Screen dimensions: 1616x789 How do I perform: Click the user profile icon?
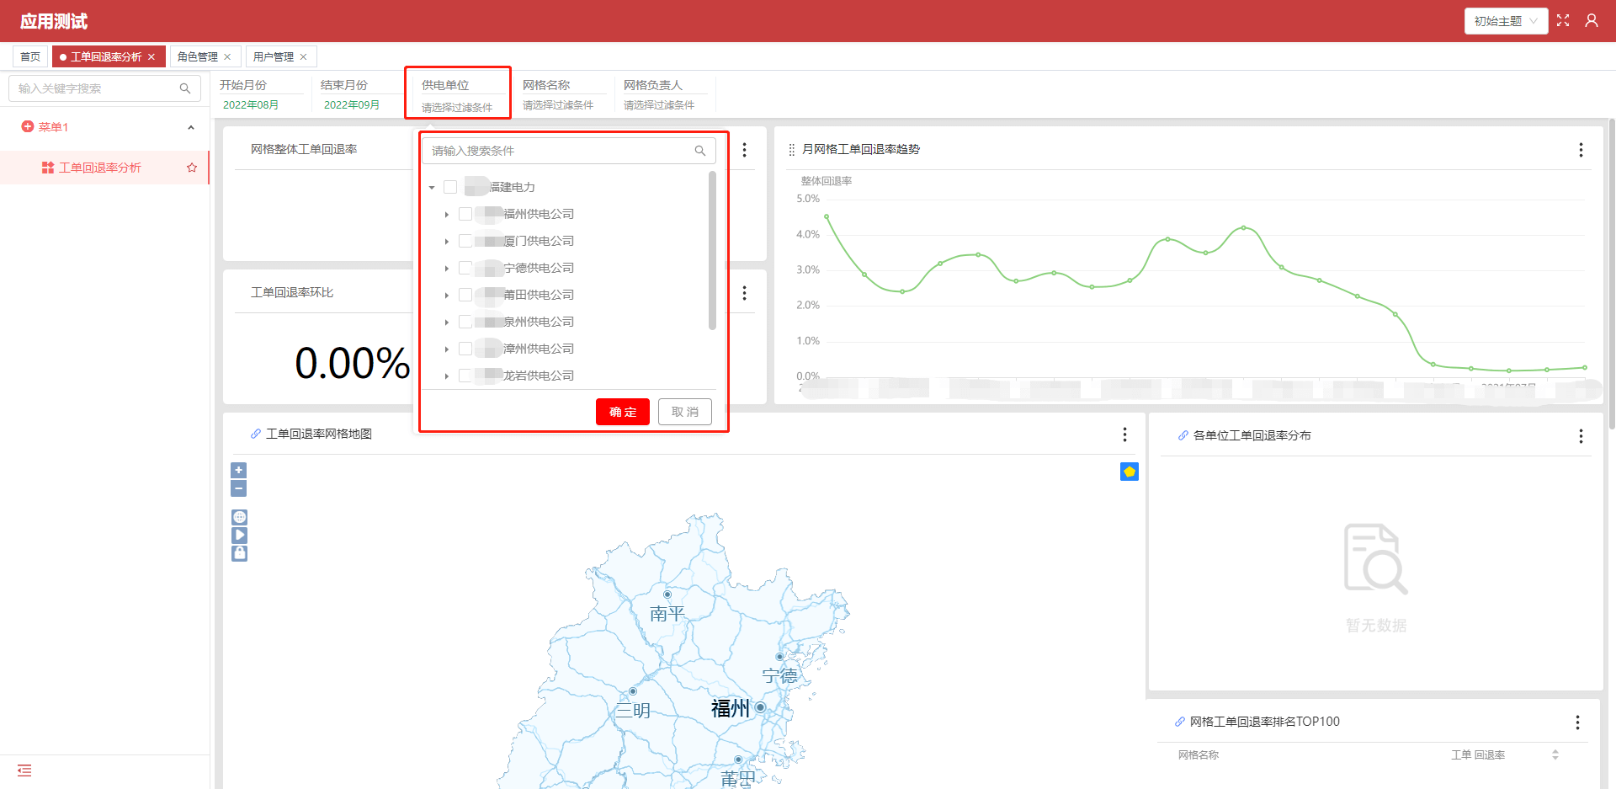pos(1592,21)
